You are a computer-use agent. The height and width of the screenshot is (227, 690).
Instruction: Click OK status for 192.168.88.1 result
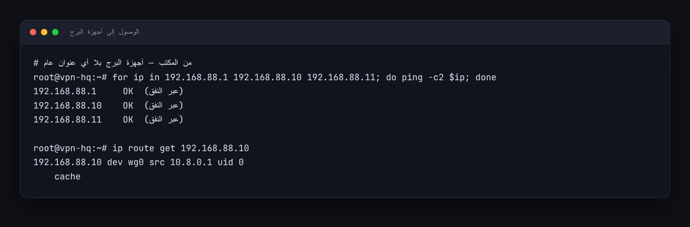(x=128, y=91)
